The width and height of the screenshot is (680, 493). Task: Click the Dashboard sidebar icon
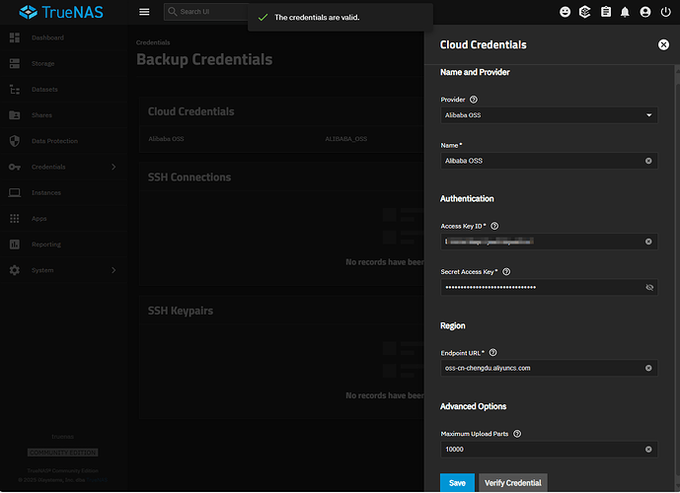[x=15, y=37]
